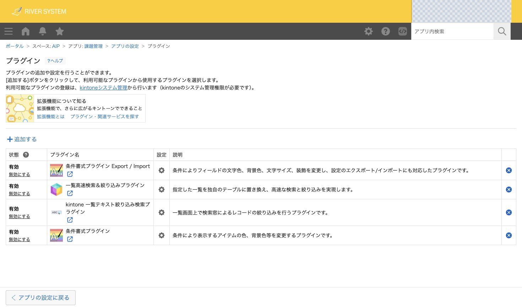
Task: Click description 条件により表示するアイテムの色
Action: click(x=253, y=236)
